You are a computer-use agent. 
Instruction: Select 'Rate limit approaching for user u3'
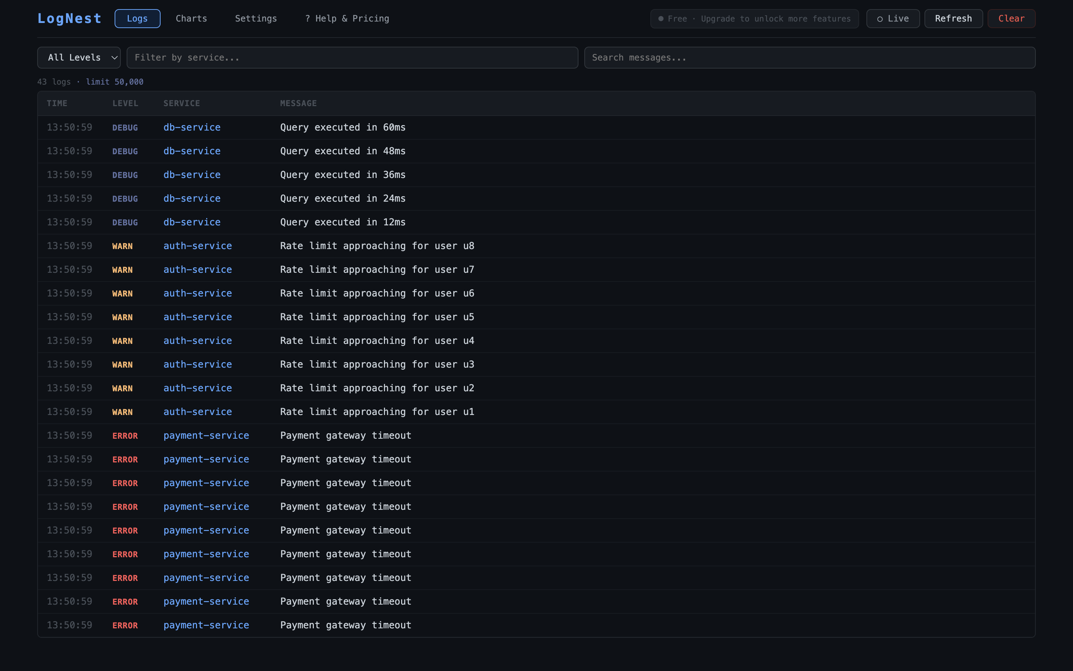pos(377,364)
